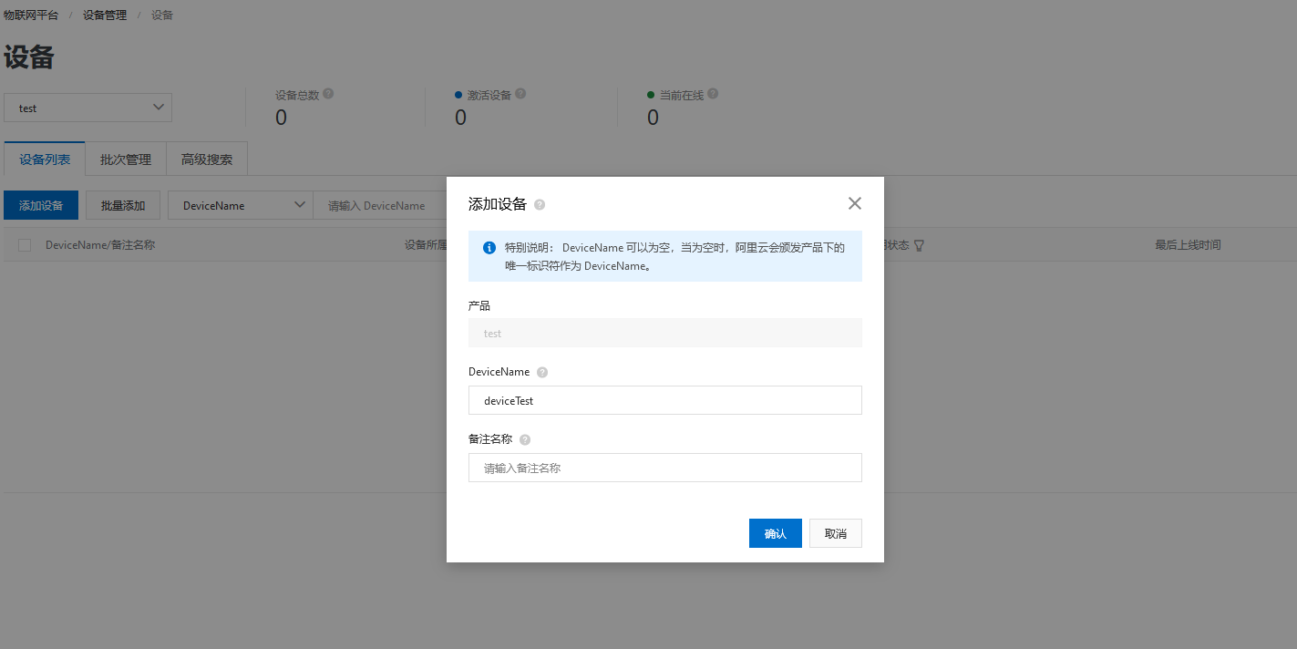Click the blue info icon in the notice banner
Image resolution: width=1297 pixels, height=649 pixels.
(x=489, y=248)
